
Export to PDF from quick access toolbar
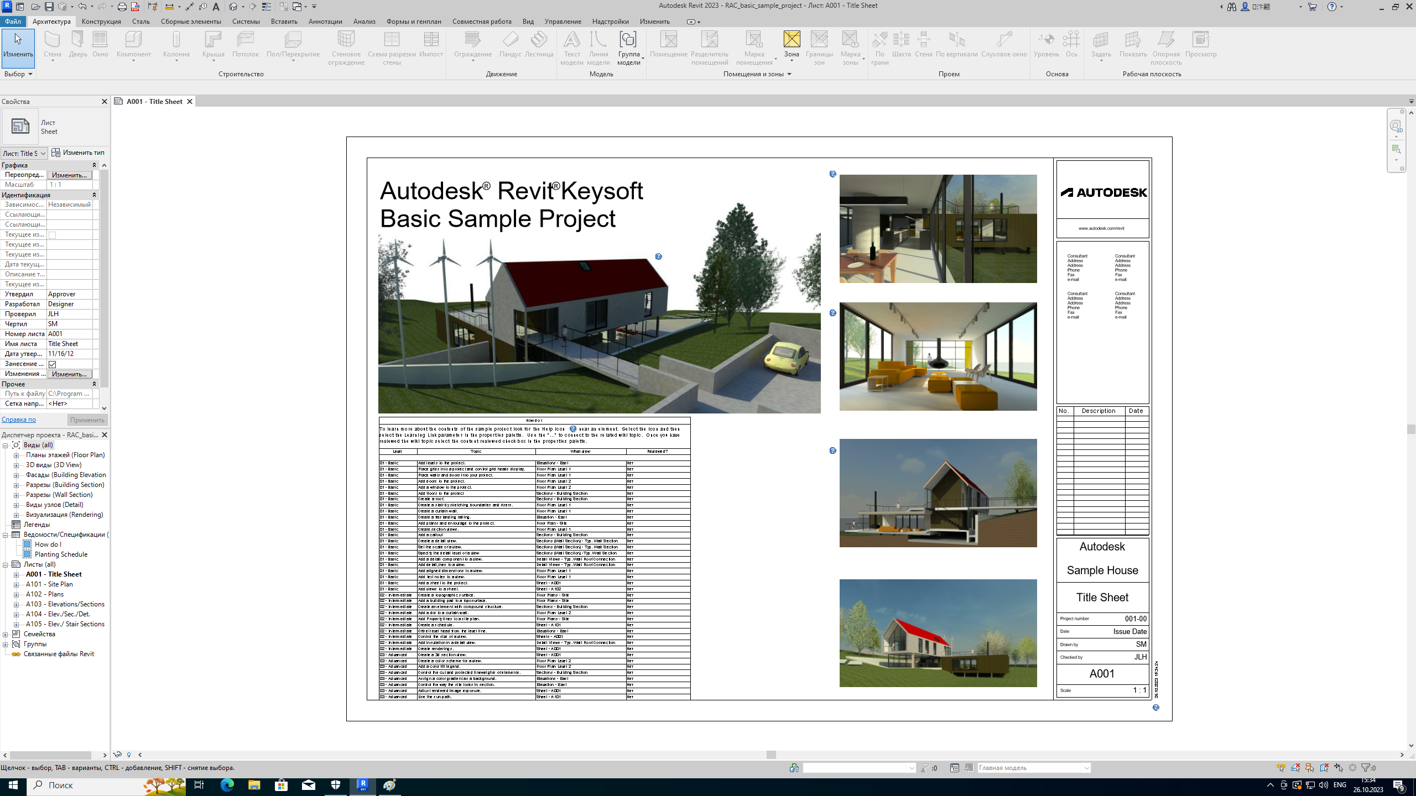[x=135, y=7]
